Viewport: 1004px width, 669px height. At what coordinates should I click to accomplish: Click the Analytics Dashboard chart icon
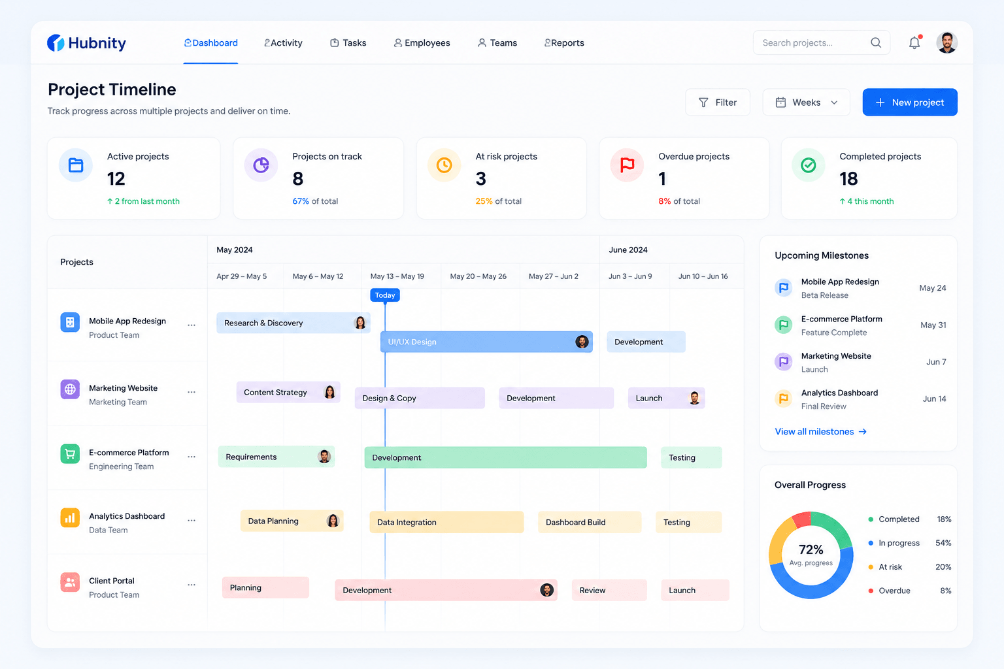point(70,517)
